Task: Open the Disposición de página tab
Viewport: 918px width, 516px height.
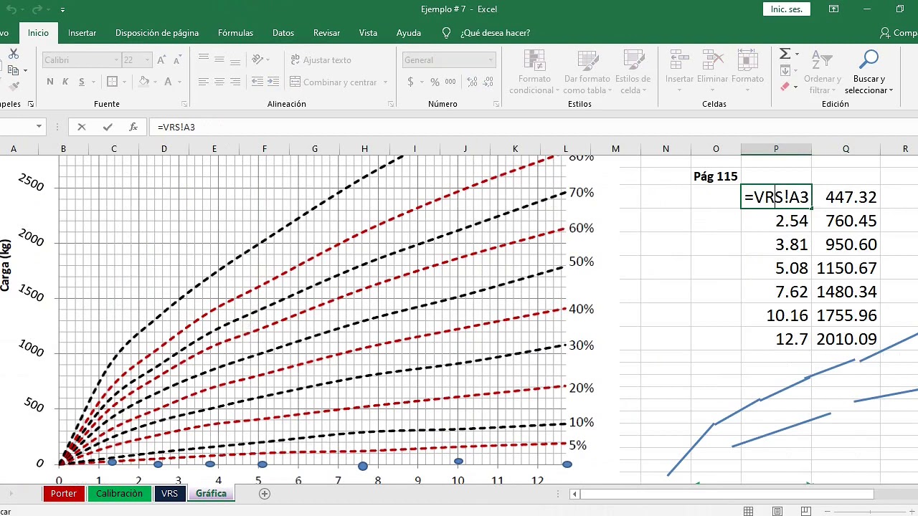Action: tap(157, 33)
